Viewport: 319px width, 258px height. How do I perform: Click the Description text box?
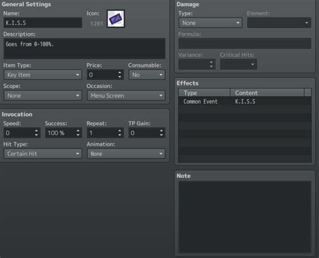click(x=84, y=48)
